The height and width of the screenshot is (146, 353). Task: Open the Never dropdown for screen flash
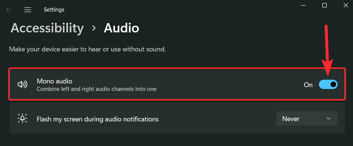coord(307,118)
